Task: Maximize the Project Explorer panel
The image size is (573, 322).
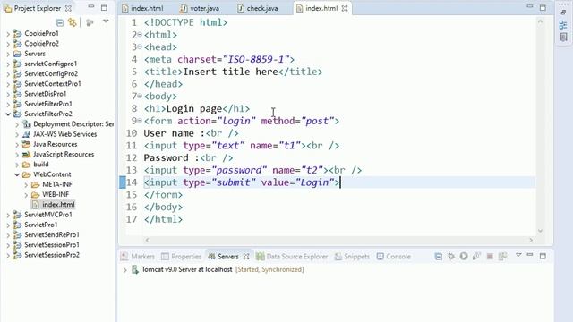Action: (x=104, y=8)
